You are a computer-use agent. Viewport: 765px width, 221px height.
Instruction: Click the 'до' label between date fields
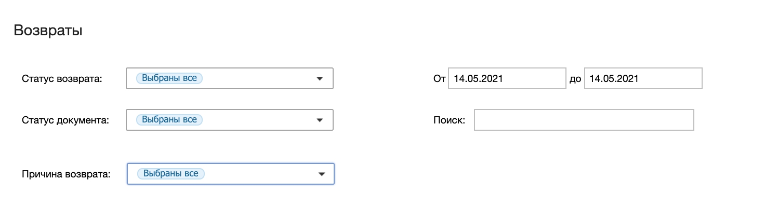click(x=575, y=79)
